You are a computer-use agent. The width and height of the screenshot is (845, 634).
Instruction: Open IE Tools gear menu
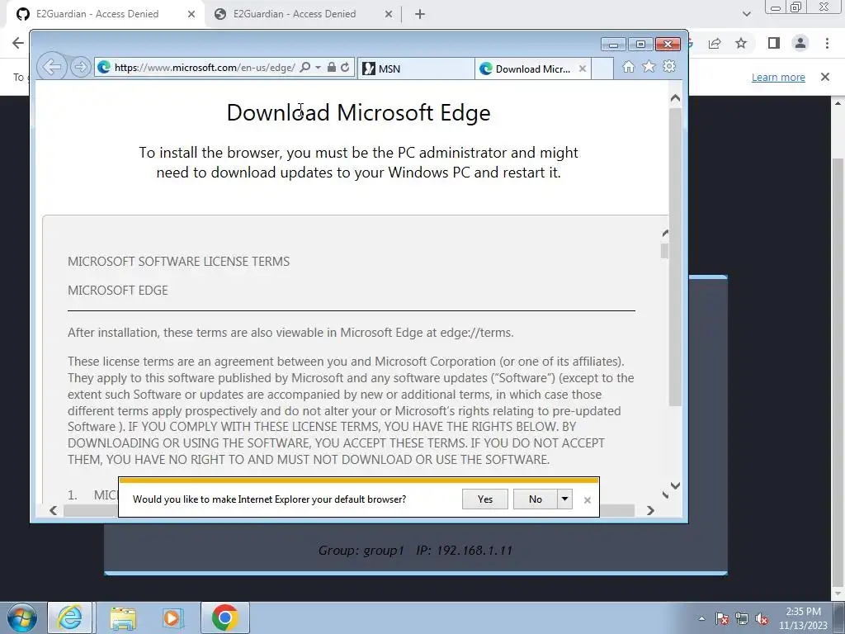(x=669, y=67)
